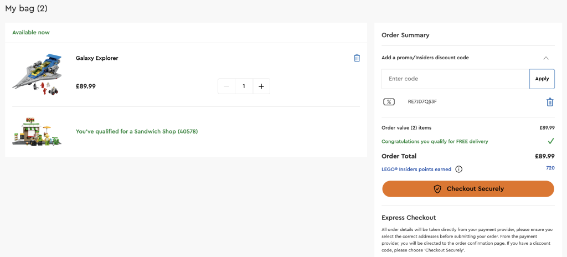Click the Galaxy Explorer £89.99 price

pyautogui.click(x=86, y=86)
